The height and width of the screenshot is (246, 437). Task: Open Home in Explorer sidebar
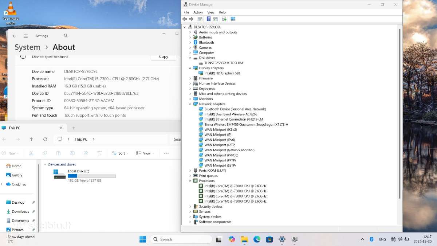pyautogui.click(x=14, y=166)
